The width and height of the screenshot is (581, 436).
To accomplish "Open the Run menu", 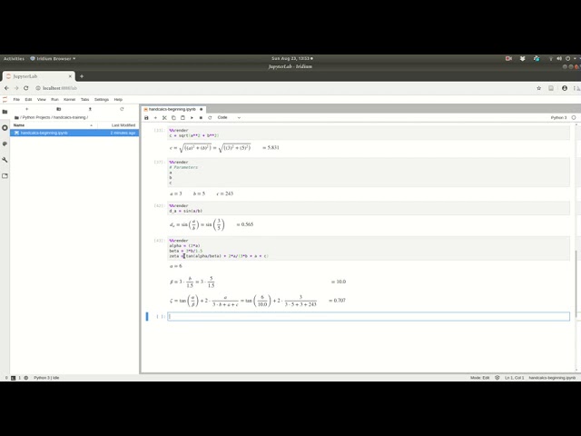I will coord(54,100).
